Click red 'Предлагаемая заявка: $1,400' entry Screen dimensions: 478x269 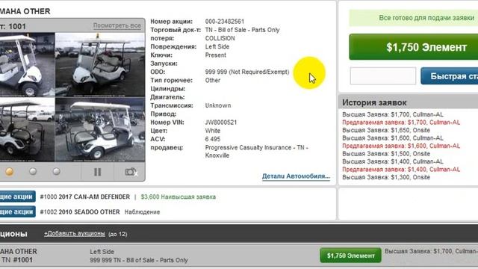401,170
